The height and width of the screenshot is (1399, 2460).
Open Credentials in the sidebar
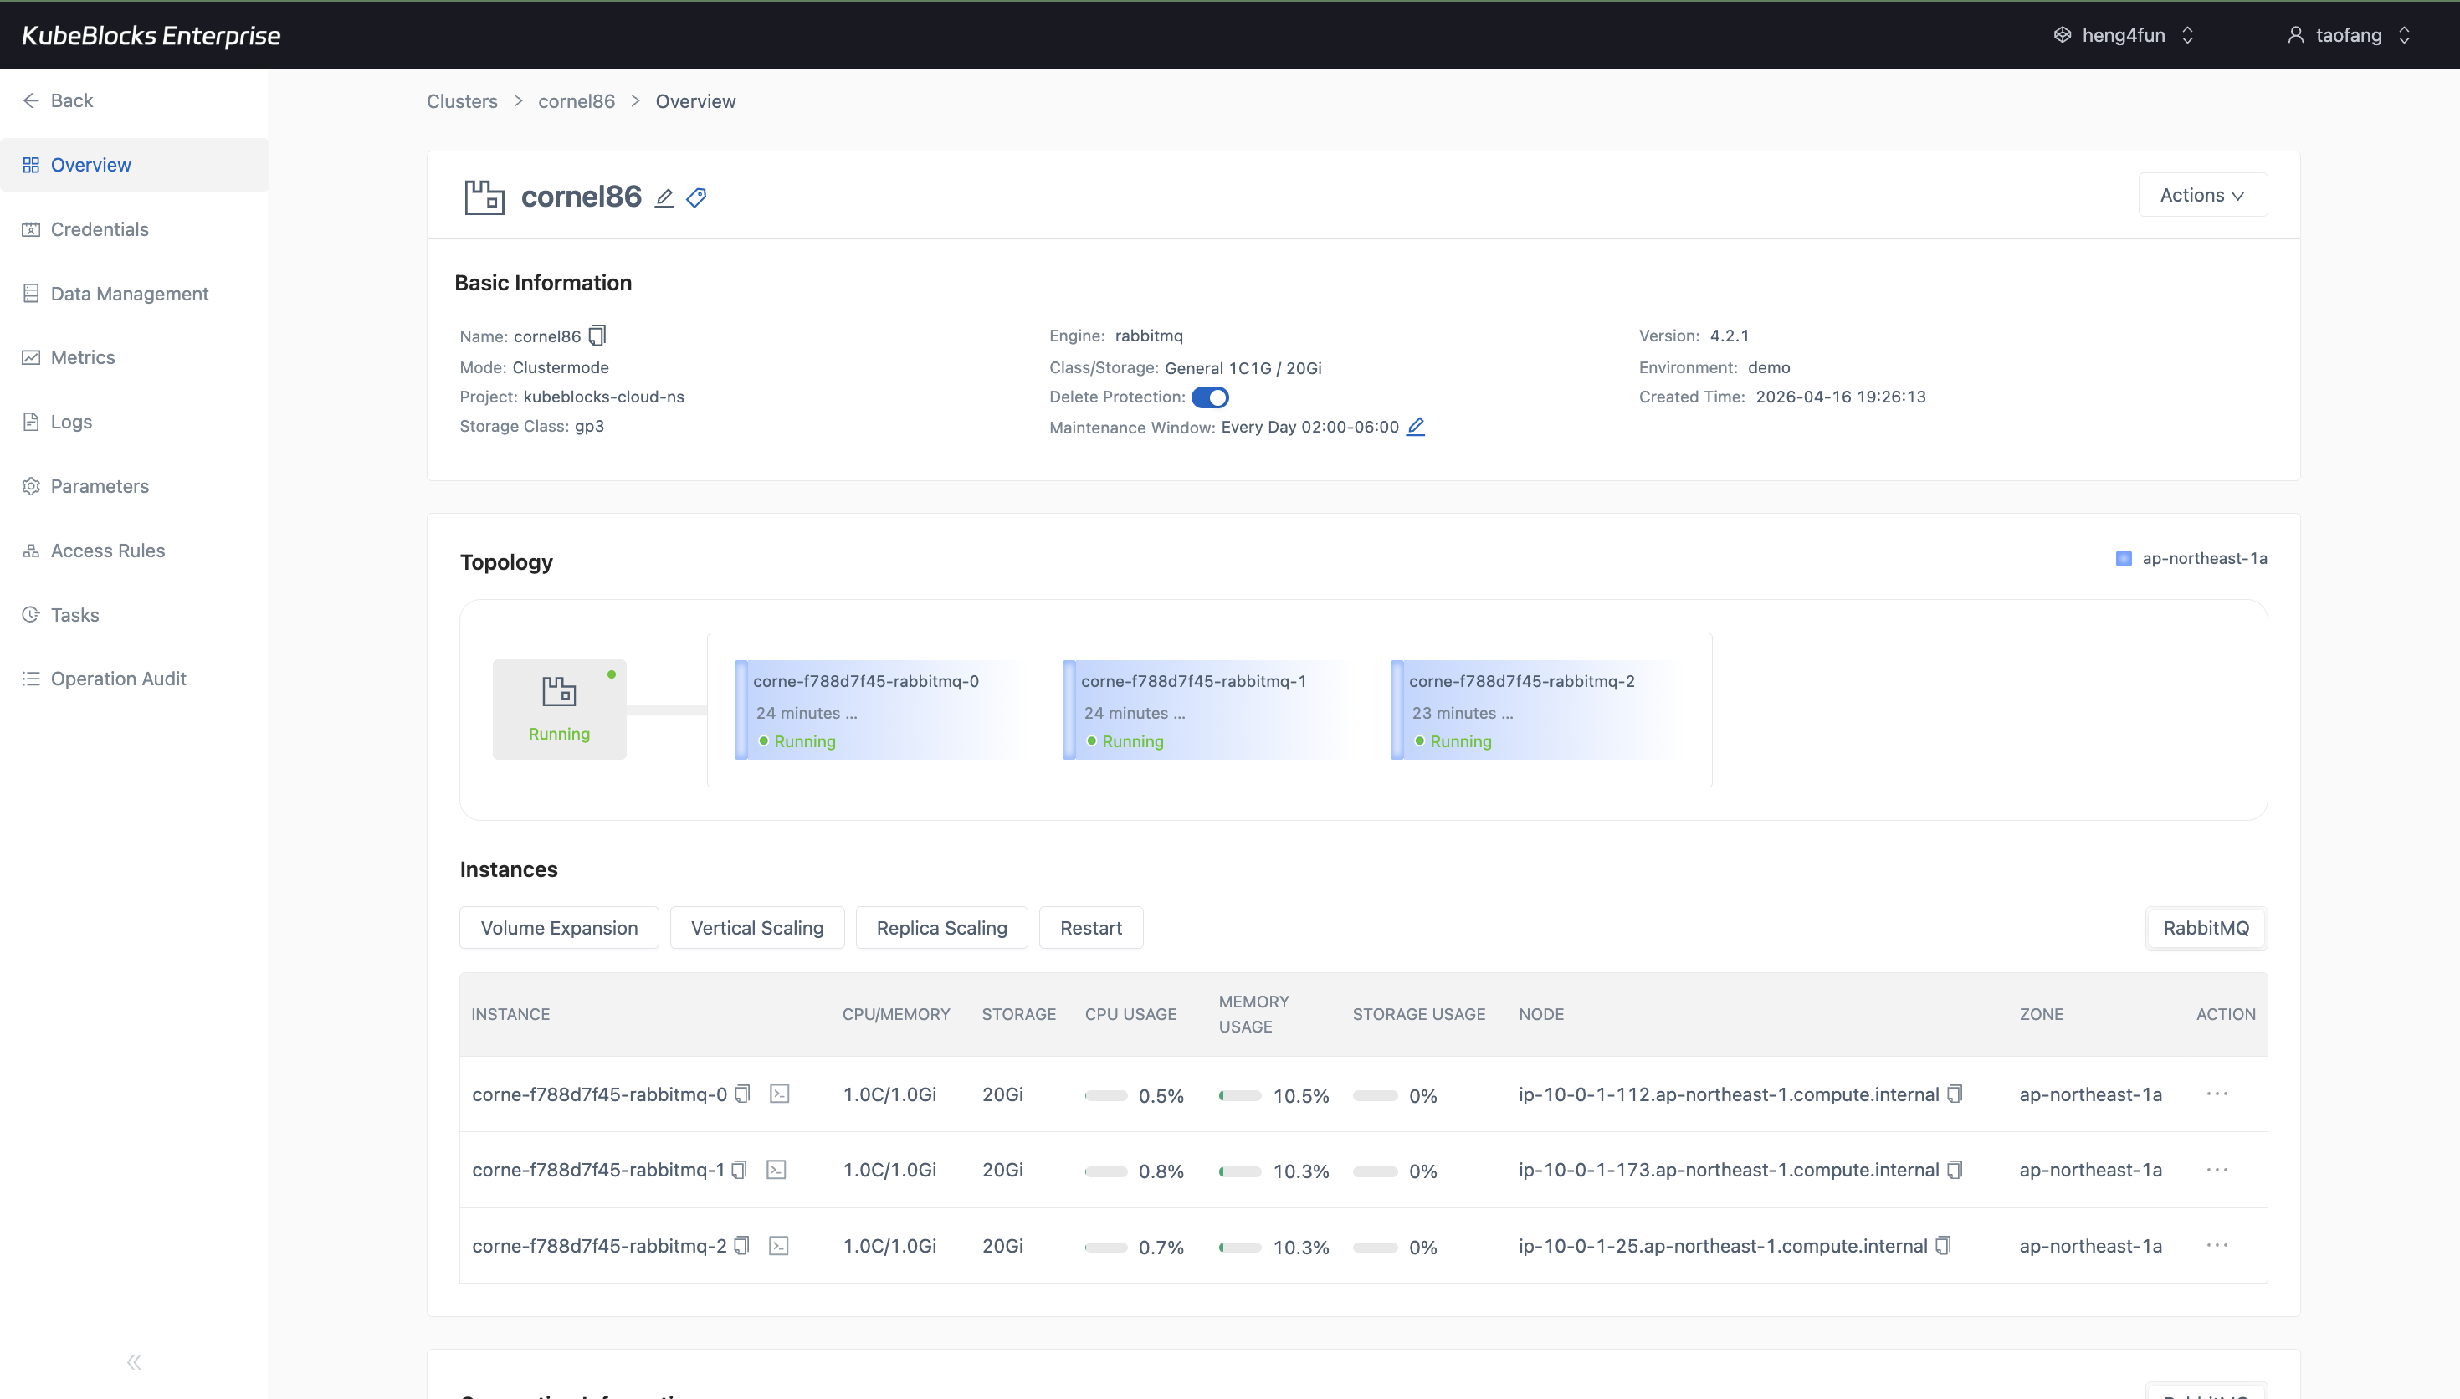tap(135, 229)
